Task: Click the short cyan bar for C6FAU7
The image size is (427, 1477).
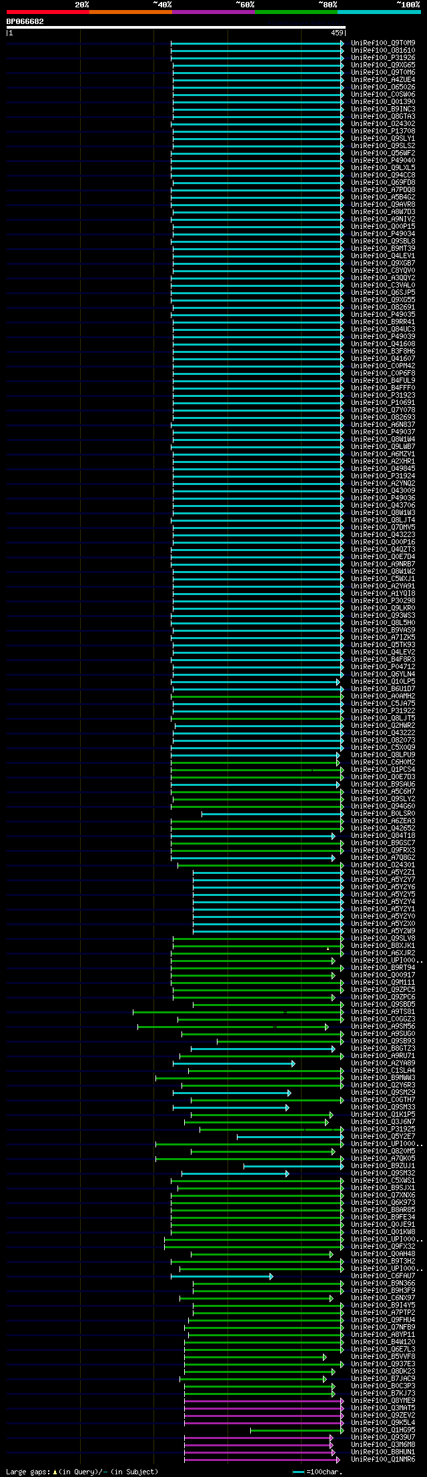Action: pos(222,1276)
